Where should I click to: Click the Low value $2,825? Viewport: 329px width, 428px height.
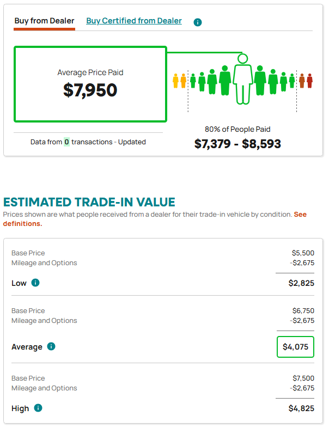click(x=301, y=283)
